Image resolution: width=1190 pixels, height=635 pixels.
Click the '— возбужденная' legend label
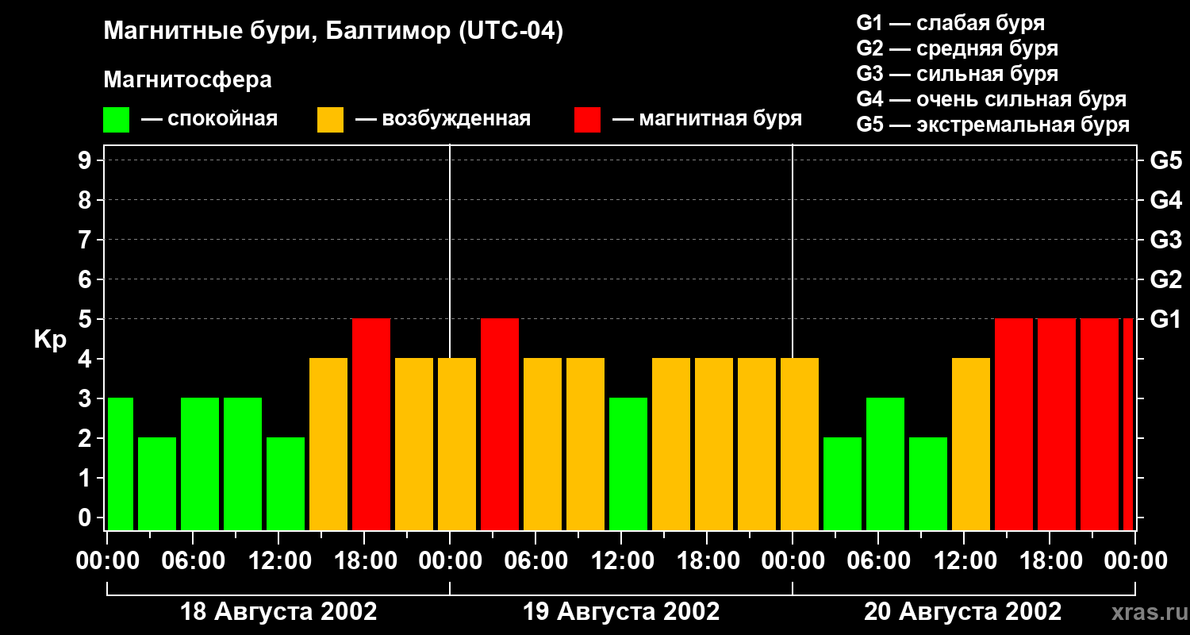pos(443,119)
